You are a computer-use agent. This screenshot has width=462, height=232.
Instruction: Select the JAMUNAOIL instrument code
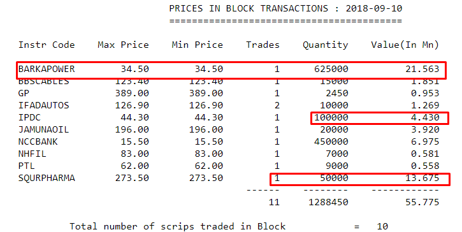[43, 129]
